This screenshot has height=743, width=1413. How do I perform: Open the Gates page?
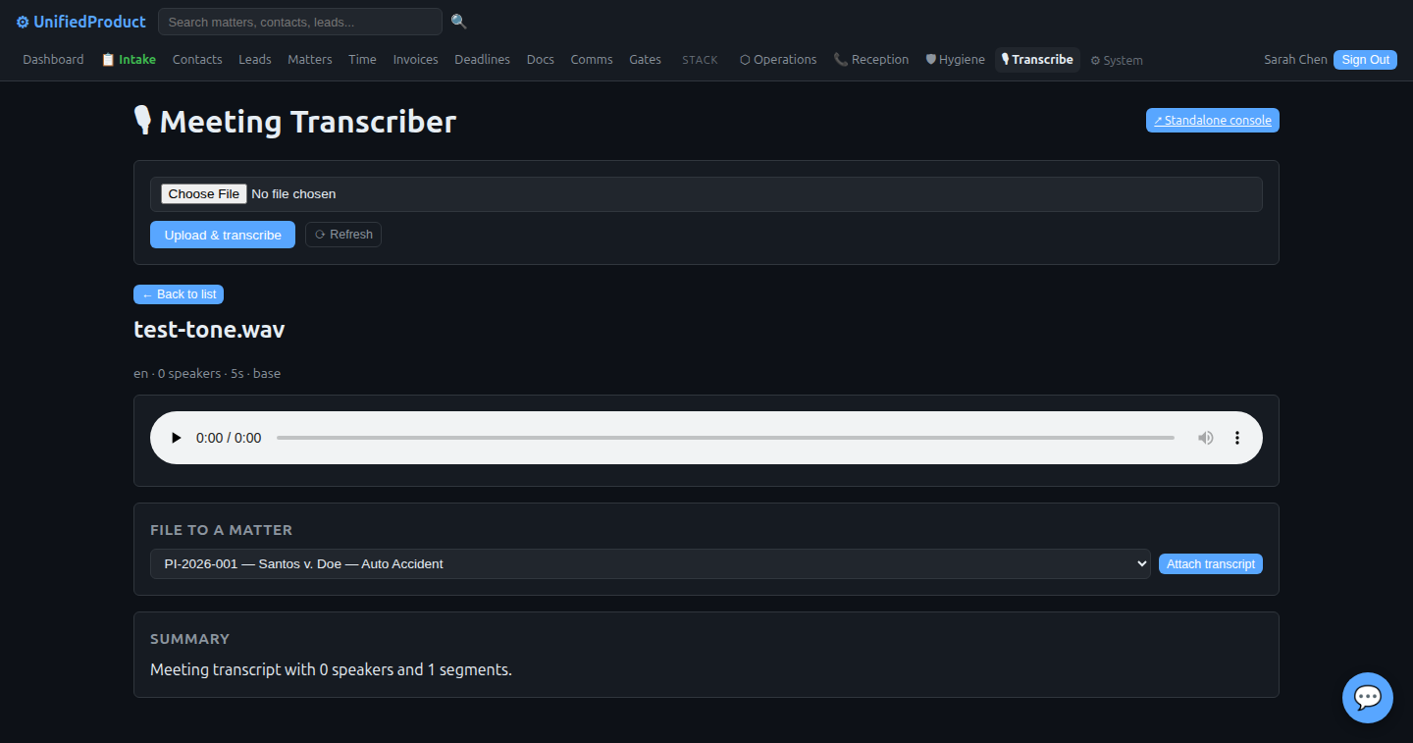click(x=645, y=60)
